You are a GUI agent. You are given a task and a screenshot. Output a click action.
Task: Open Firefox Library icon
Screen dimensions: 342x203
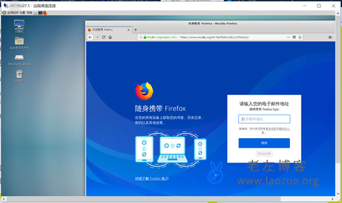[x=330, y=37]
